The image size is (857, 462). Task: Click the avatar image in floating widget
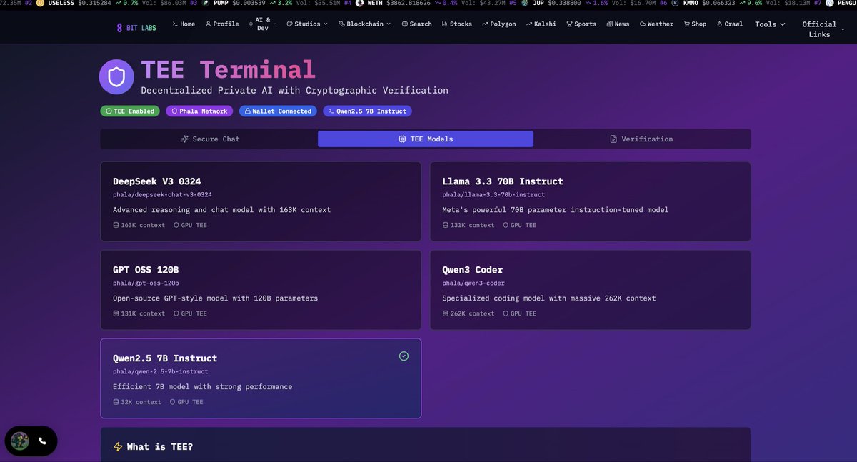[20, 441]
